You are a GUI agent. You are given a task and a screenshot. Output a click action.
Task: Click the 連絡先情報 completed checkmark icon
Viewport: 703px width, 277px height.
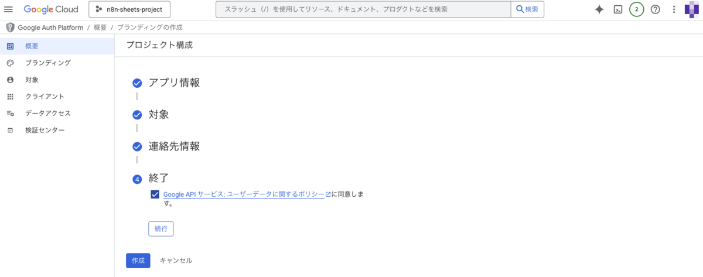(x=137, y=146)
